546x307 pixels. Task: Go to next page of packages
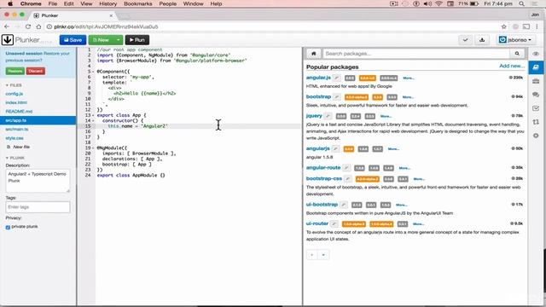(x=323, y=255)
